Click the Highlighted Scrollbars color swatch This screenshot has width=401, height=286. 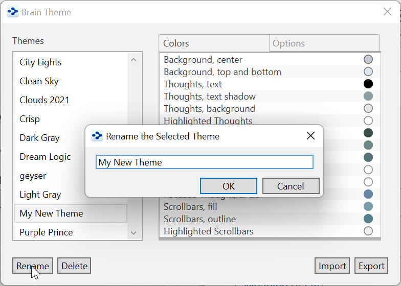tap(368, 231)
